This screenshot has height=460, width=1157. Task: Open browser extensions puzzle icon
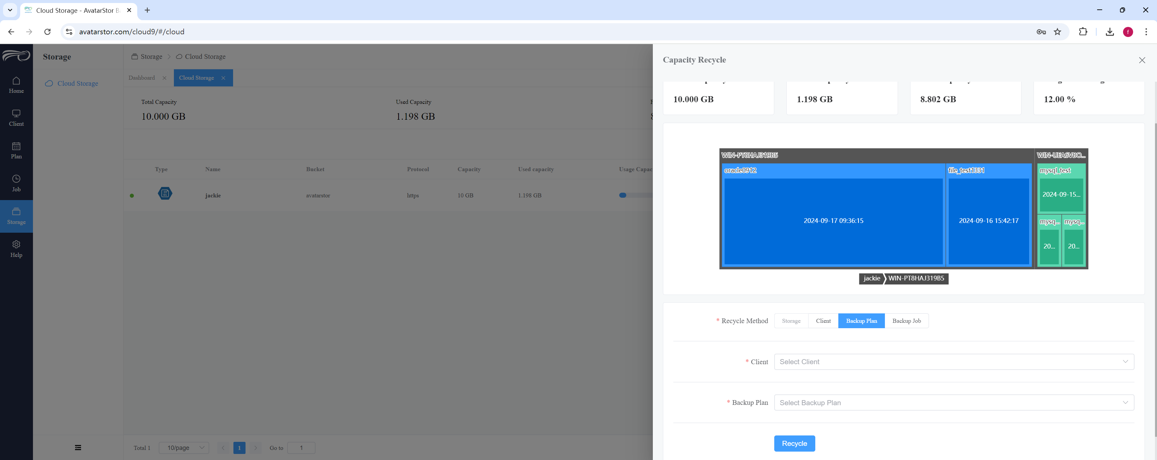pyautogui.click(x=1083, y=32)
